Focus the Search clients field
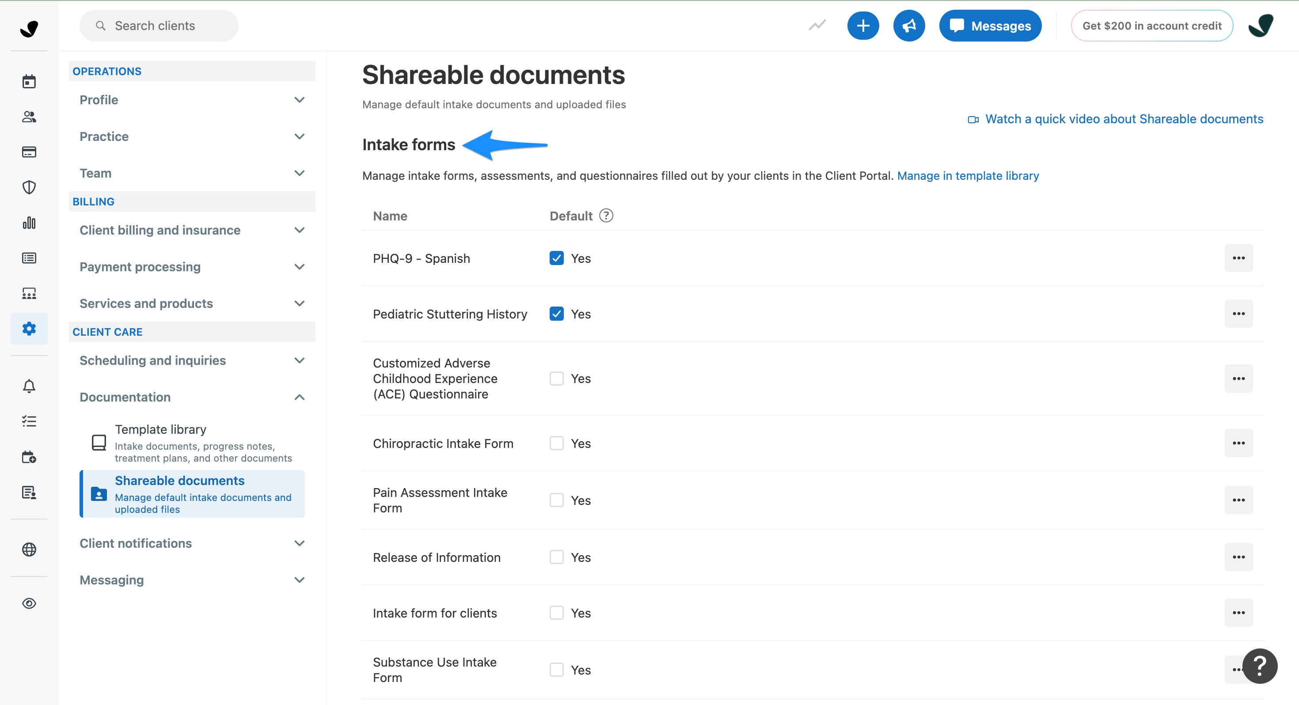Image resolution: width=1299 pixels, height=705 pixels. tap(159, 26)
